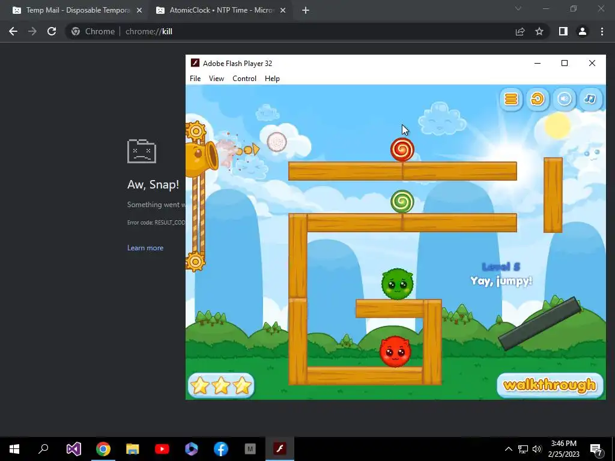The height and width of the screenshot is (461, 615).
Task: Reload the crashed Chrome page
Action: point(52,31)
